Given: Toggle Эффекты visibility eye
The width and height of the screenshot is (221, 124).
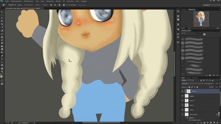Looking at the screenshot, I should coord(187,118).
